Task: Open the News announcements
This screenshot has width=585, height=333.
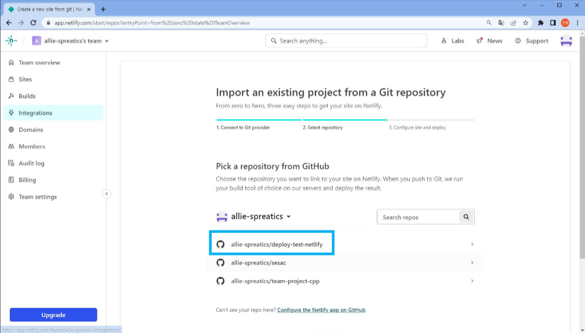Action: pyautogui.click(x=489, y=41)
